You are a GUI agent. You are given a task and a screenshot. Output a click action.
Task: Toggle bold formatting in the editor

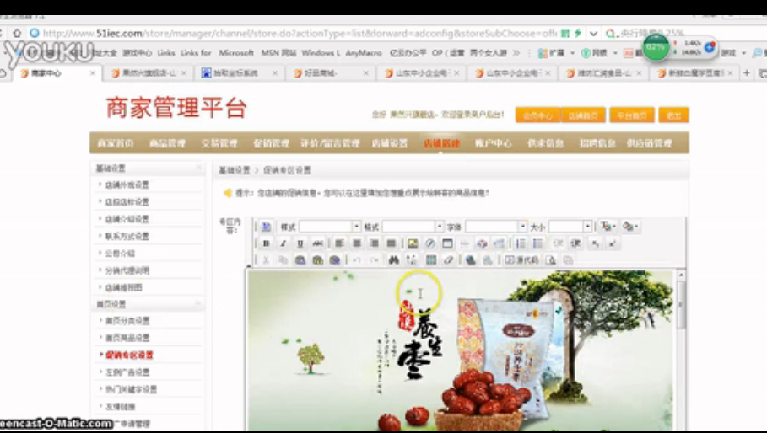(x=266, y=243)
